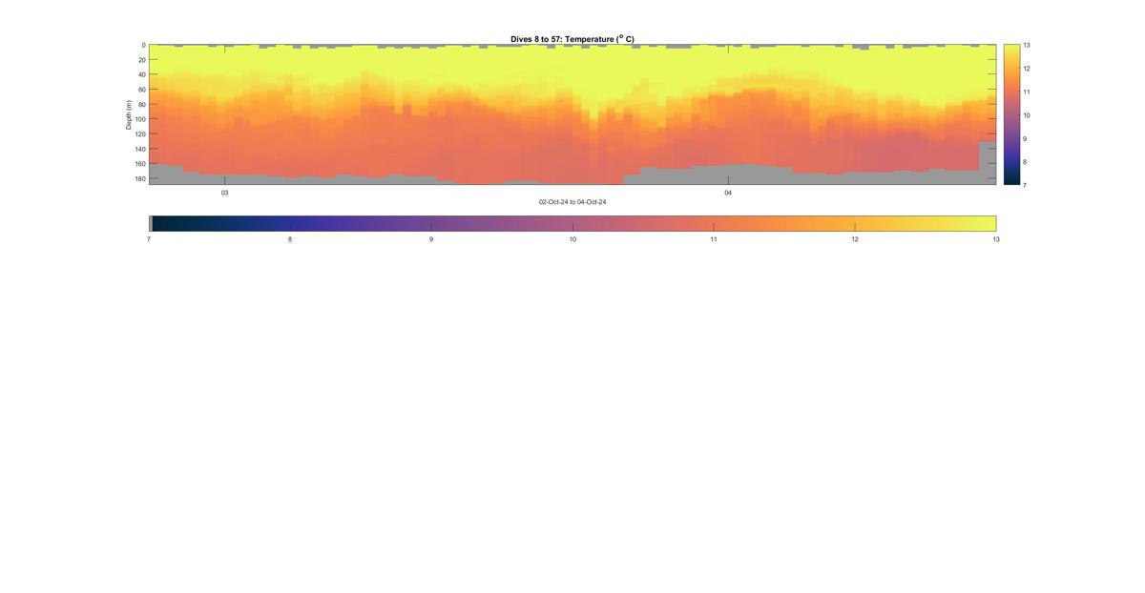Viewport: 1145px width, 593px height.
Task: Pick tick '7' under the horizontal colorbar
Action: (149, 239)
